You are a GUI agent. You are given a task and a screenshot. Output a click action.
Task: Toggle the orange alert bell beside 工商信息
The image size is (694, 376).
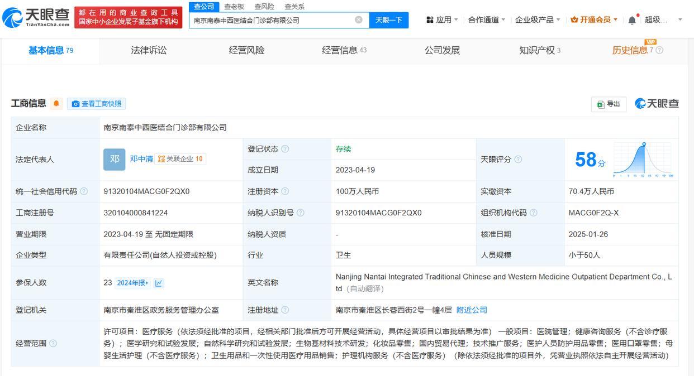56,103
